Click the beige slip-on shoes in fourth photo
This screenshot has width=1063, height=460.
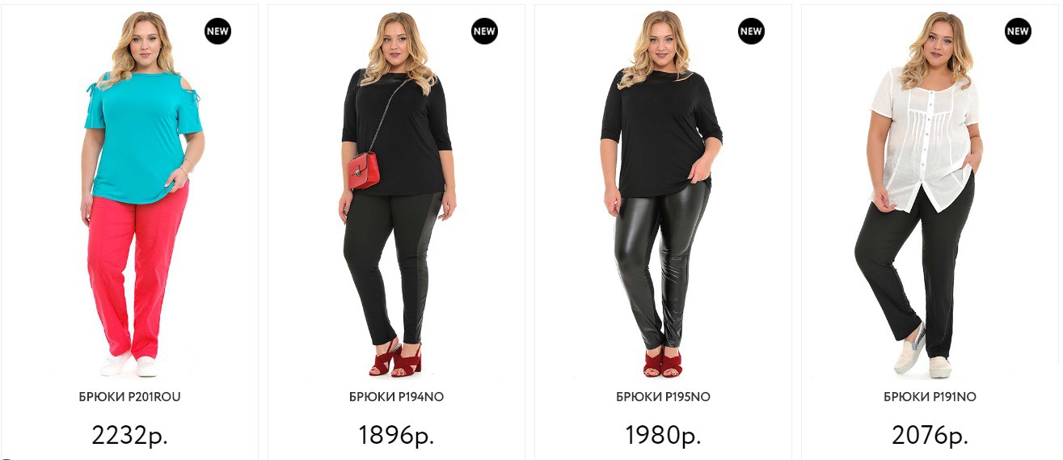click(922, 357)
